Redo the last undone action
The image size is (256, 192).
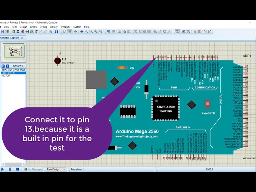[113, 32]
